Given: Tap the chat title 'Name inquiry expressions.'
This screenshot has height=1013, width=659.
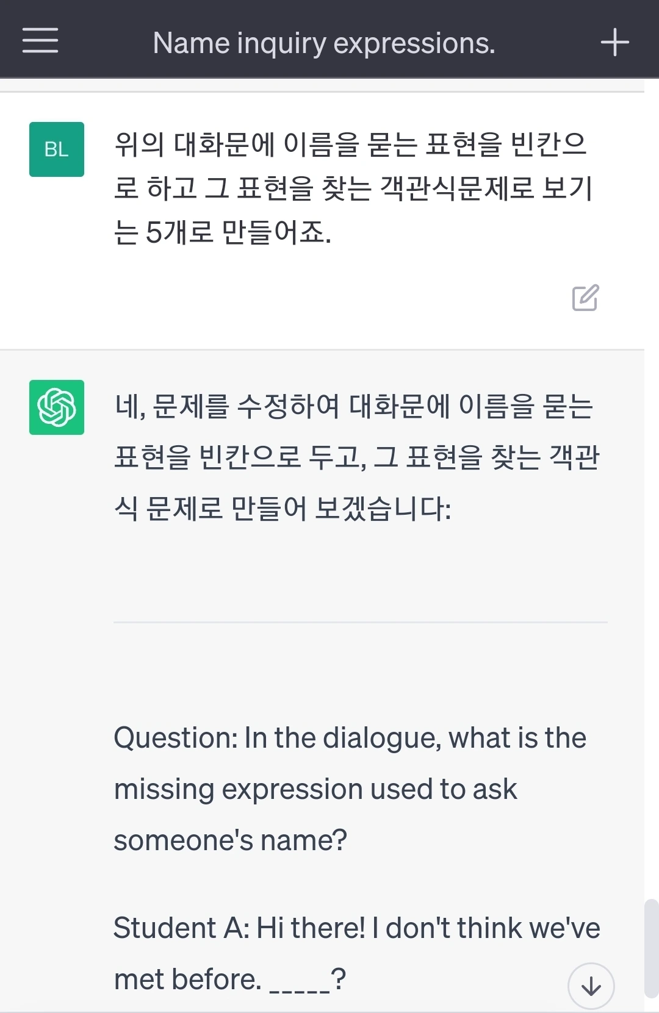Looking at the screenshot, I should [x=324, y=43].
